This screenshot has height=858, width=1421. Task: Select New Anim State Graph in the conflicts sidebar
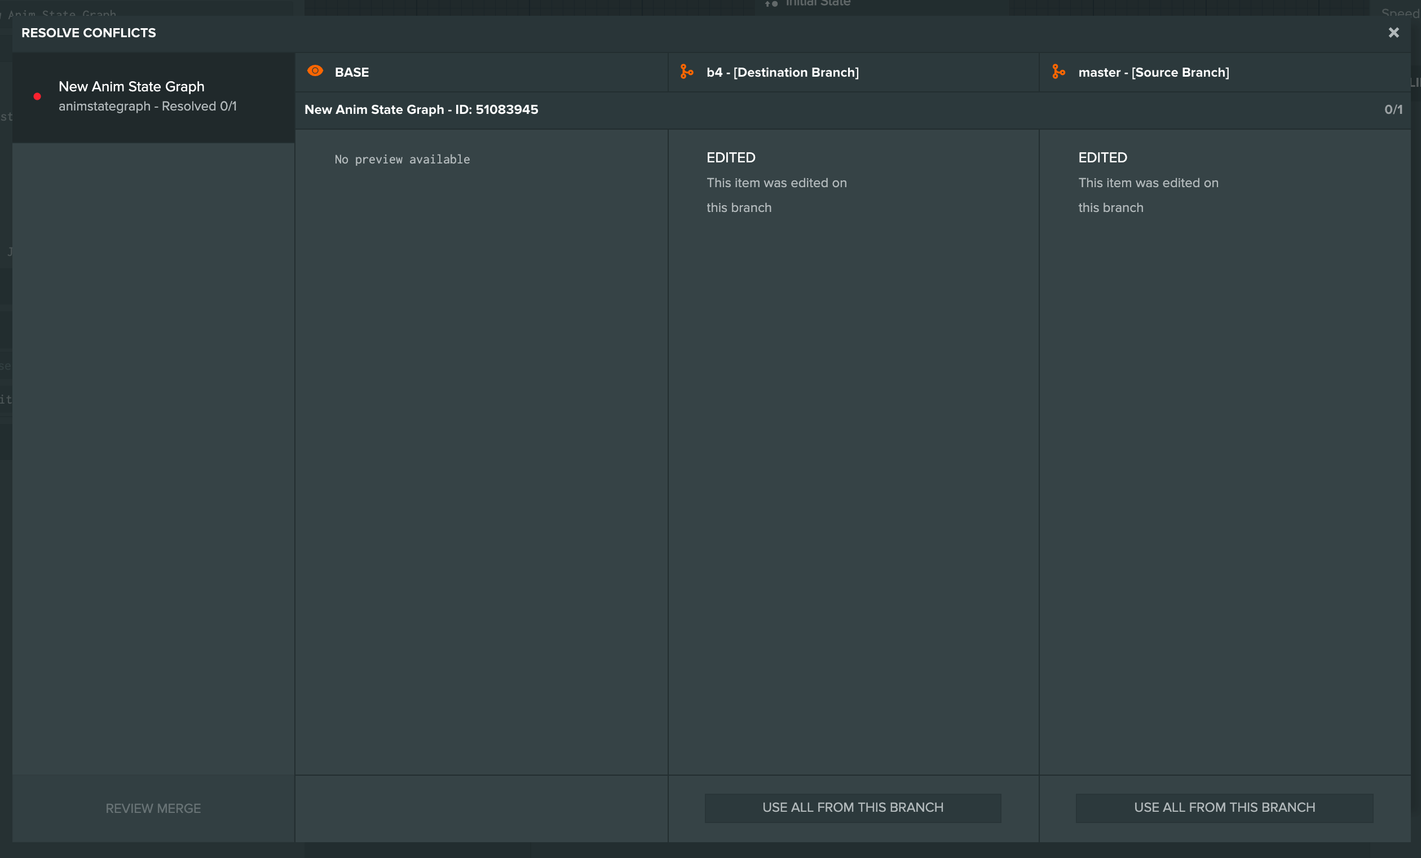pyautogui.click(x=131, y=86)
